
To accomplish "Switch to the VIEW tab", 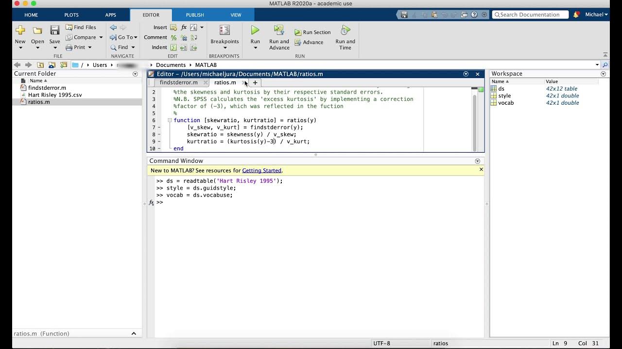I will (x=236, y=15).
